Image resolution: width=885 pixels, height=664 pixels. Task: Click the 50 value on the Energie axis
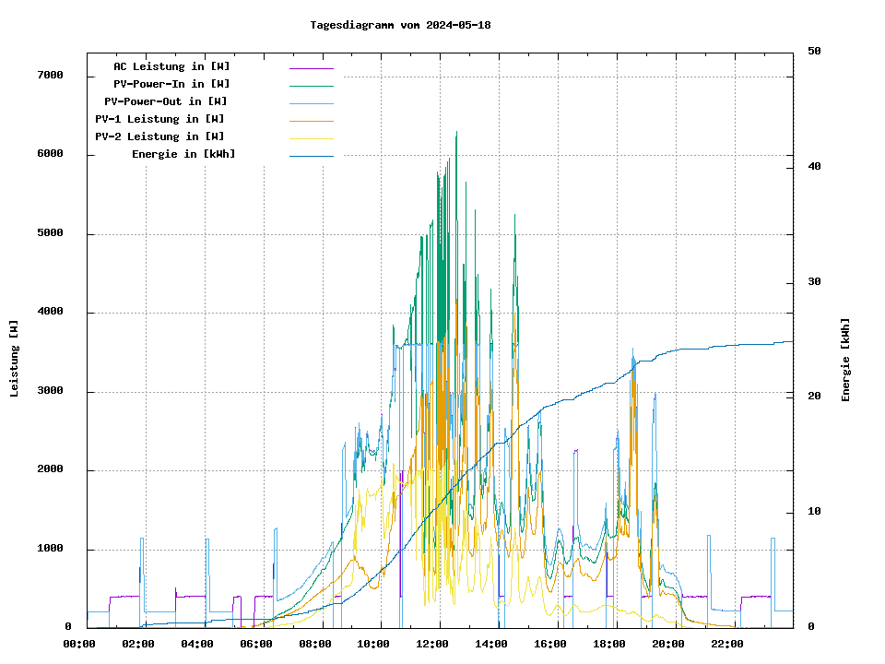pyautogui.click(x=814, y=52)
